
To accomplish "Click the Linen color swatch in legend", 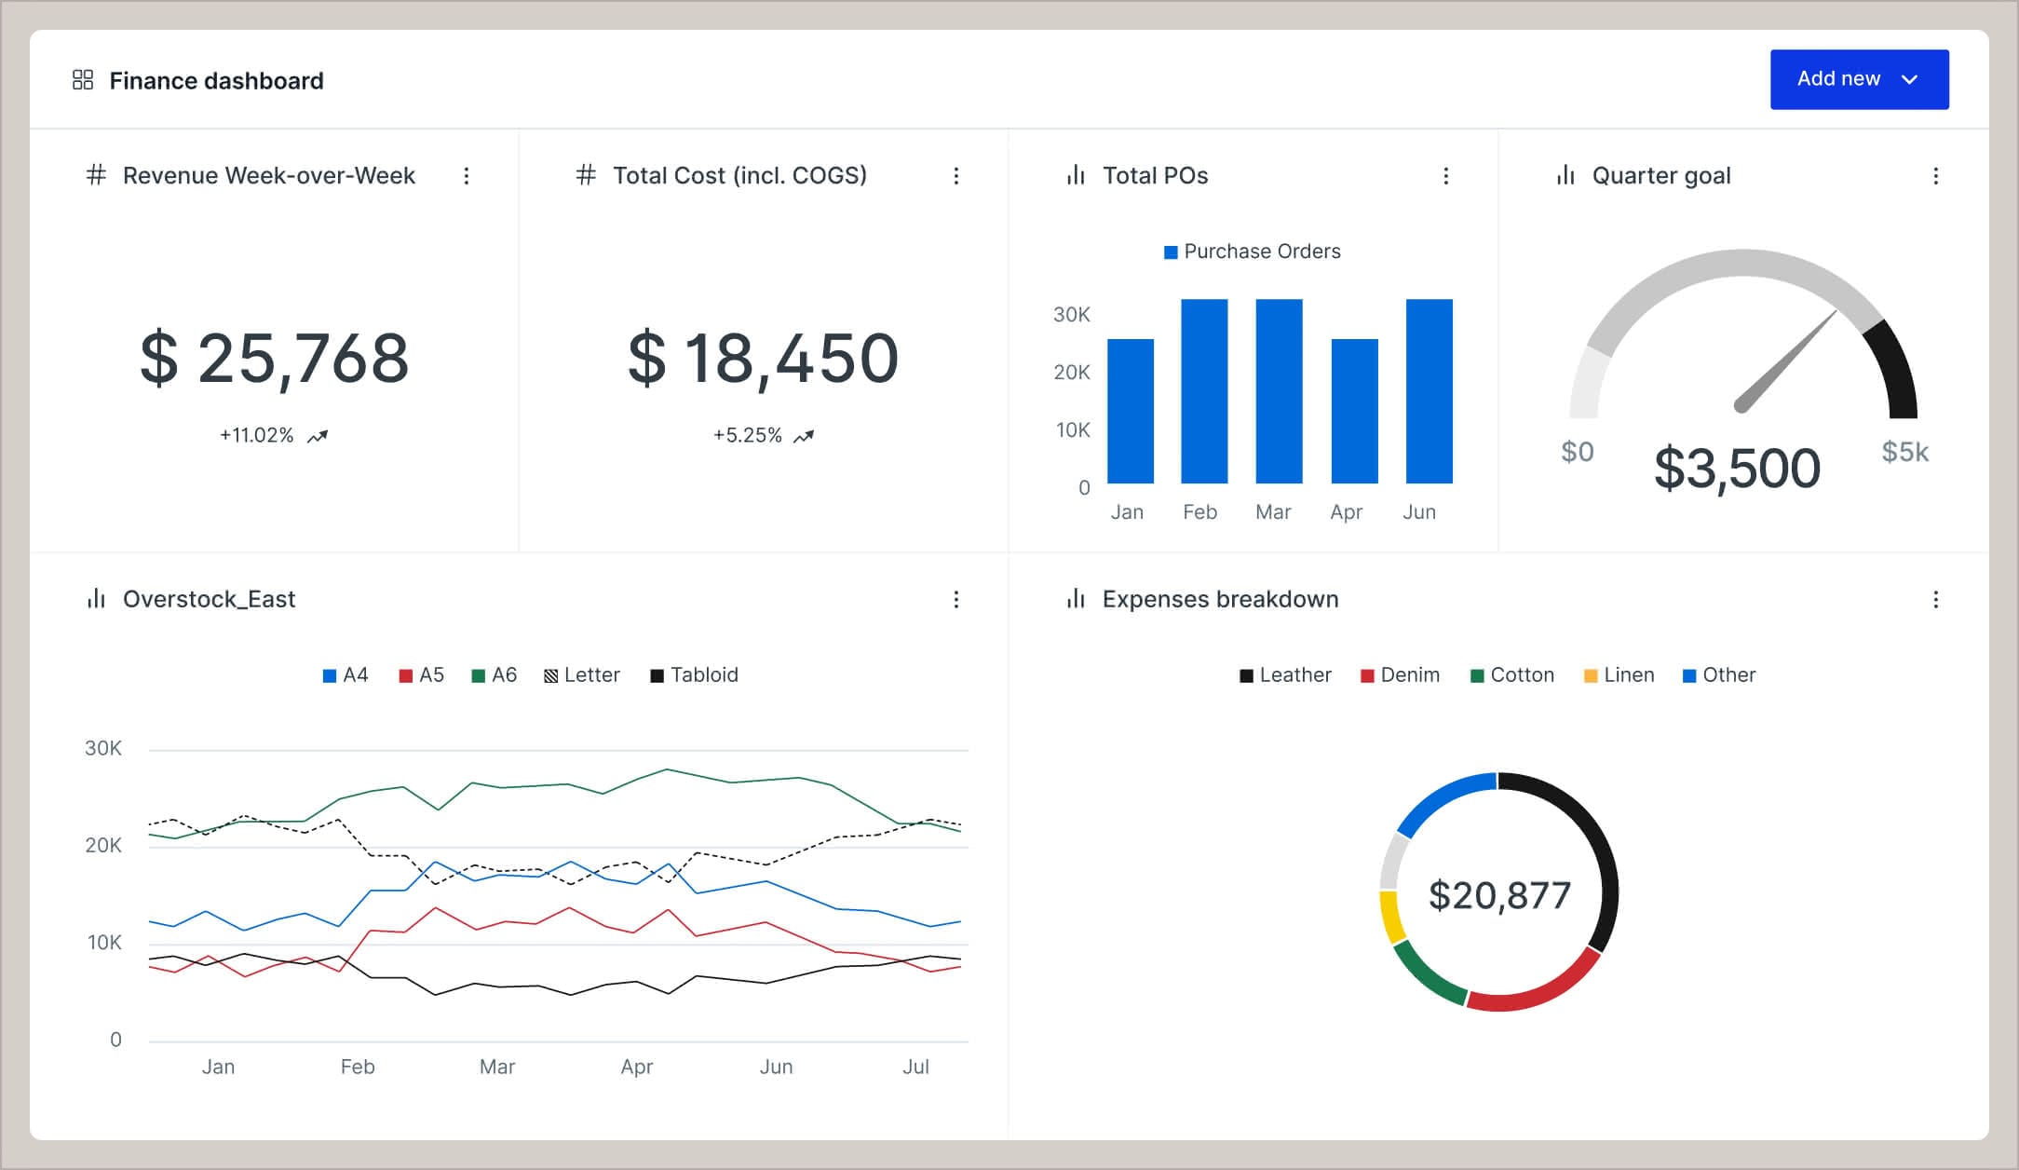I will coord(1591,676).
